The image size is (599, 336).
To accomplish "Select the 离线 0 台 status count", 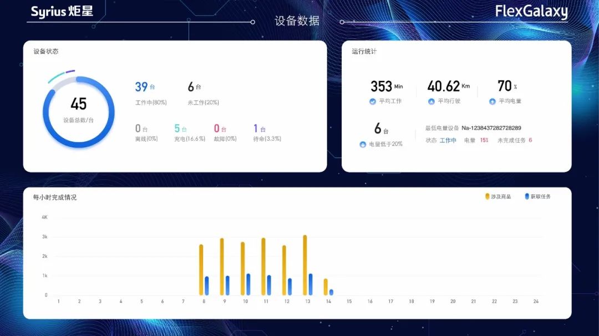I will pos(146,133).
